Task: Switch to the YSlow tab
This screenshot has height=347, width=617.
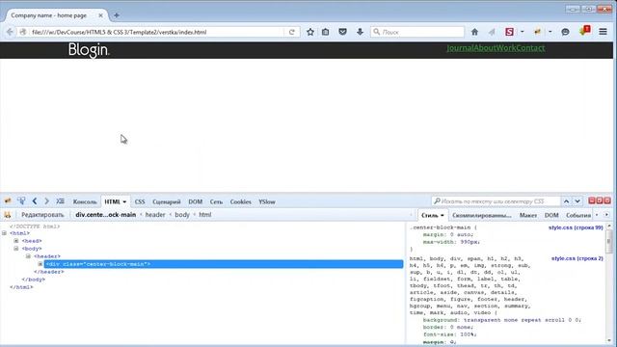Action: (x=267, y=201)
